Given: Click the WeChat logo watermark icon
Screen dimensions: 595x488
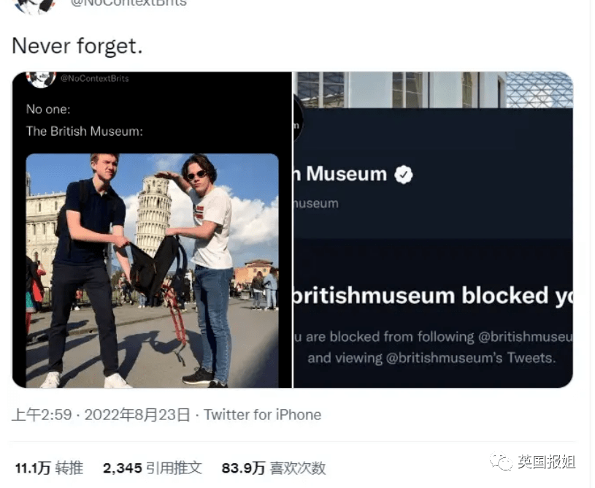Looking at the screenshot, I should tap(502, 462).
